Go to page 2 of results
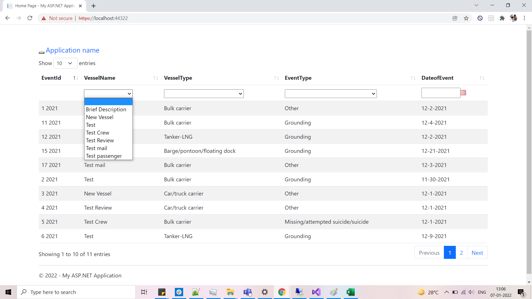This screenshot has width=532, height=299. click(x=461, y=252)
